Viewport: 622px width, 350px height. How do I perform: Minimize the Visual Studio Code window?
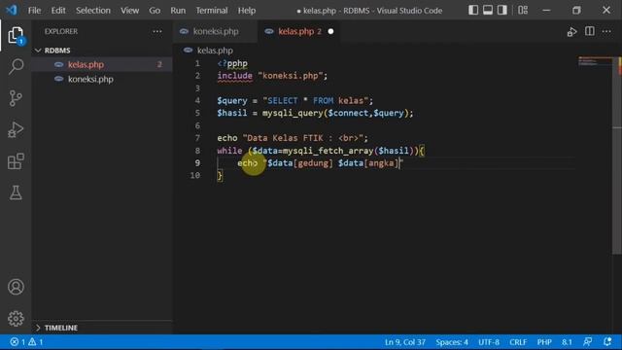pyautogui.click(x=546, y=11)
